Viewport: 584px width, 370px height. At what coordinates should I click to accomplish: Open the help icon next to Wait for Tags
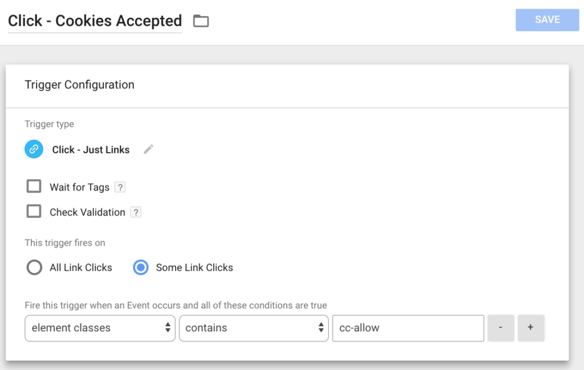click(120, 187)
